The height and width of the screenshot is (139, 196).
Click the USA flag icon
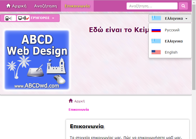[156, 52]
